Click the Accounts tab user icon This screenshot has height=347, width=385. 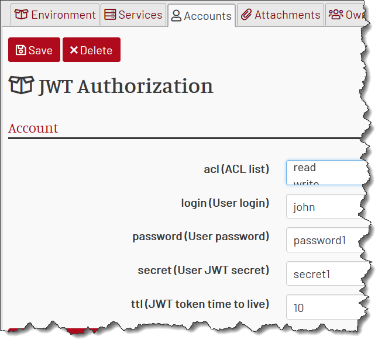[x=176, y=16]
